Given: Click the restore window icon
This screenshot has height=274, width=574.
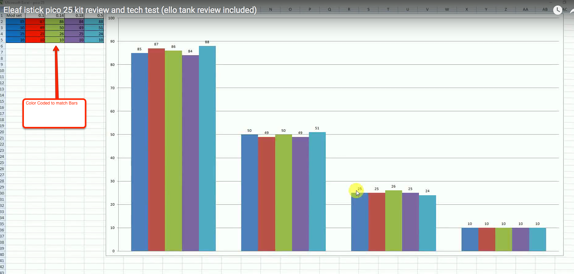Looking at the screenshot, I should pyautogui.click(x=564, y=2).
